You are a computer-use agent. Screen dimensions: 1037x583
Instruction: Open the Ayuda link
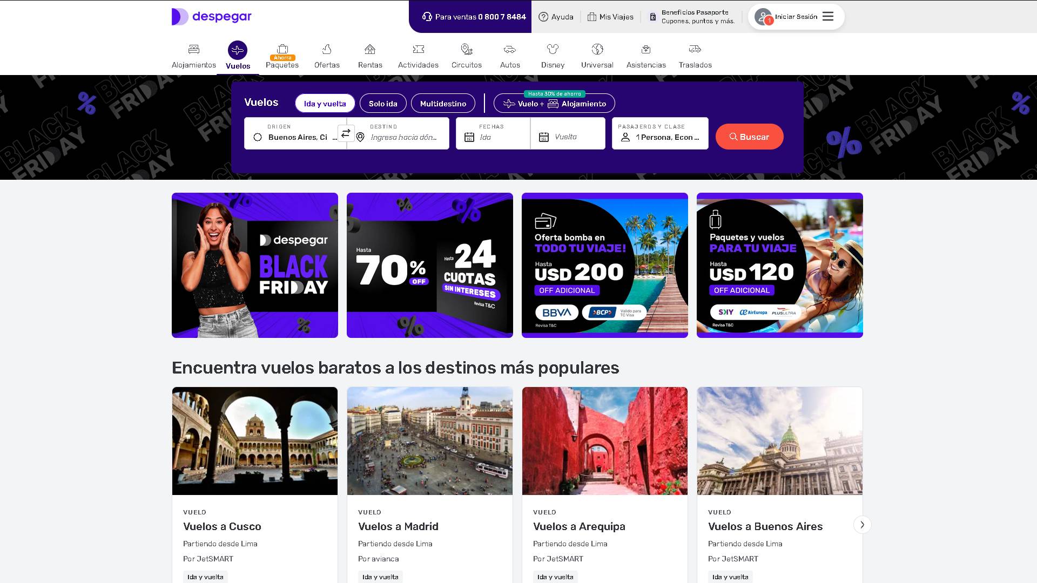coord(556,17)
